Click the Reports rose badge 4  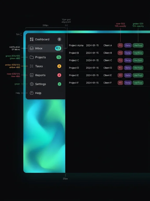pyautogui.click(x=59, y=75)
